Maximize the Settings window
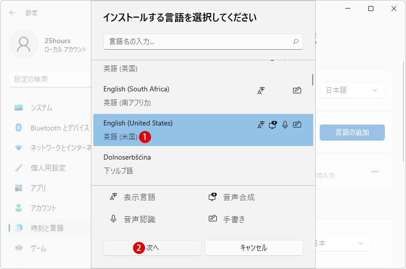 [x=371, y=9]
